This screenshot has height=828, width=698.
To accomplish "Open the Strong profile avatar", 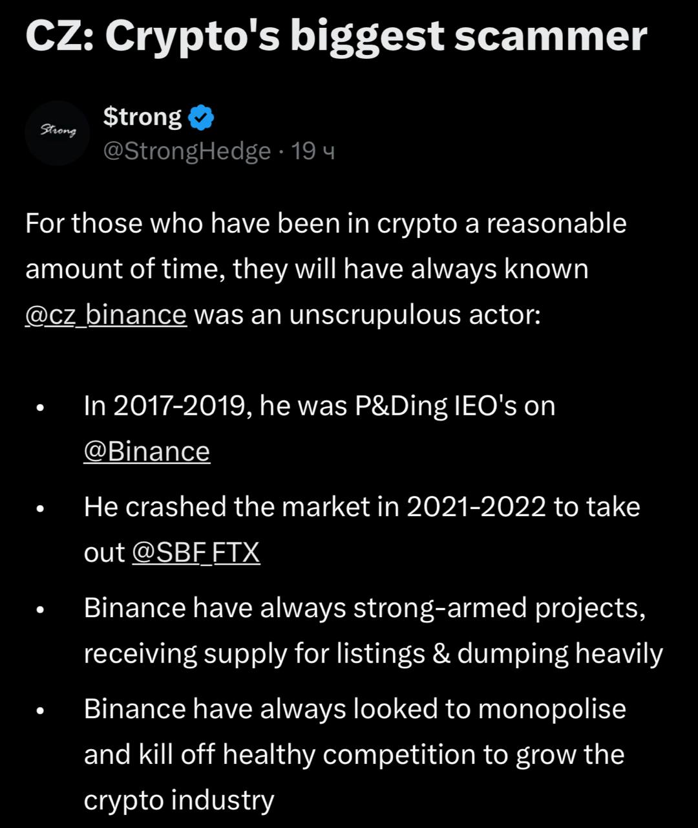I will click(58, 133).
